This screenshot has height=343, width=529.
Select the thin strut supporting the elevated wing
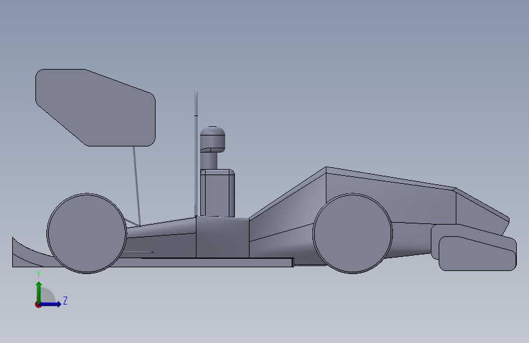pyautogui.click(x=137, y=186)
